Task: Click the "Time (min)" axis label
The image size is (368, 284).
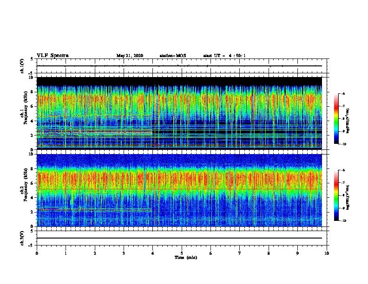Action: (186, 258)
